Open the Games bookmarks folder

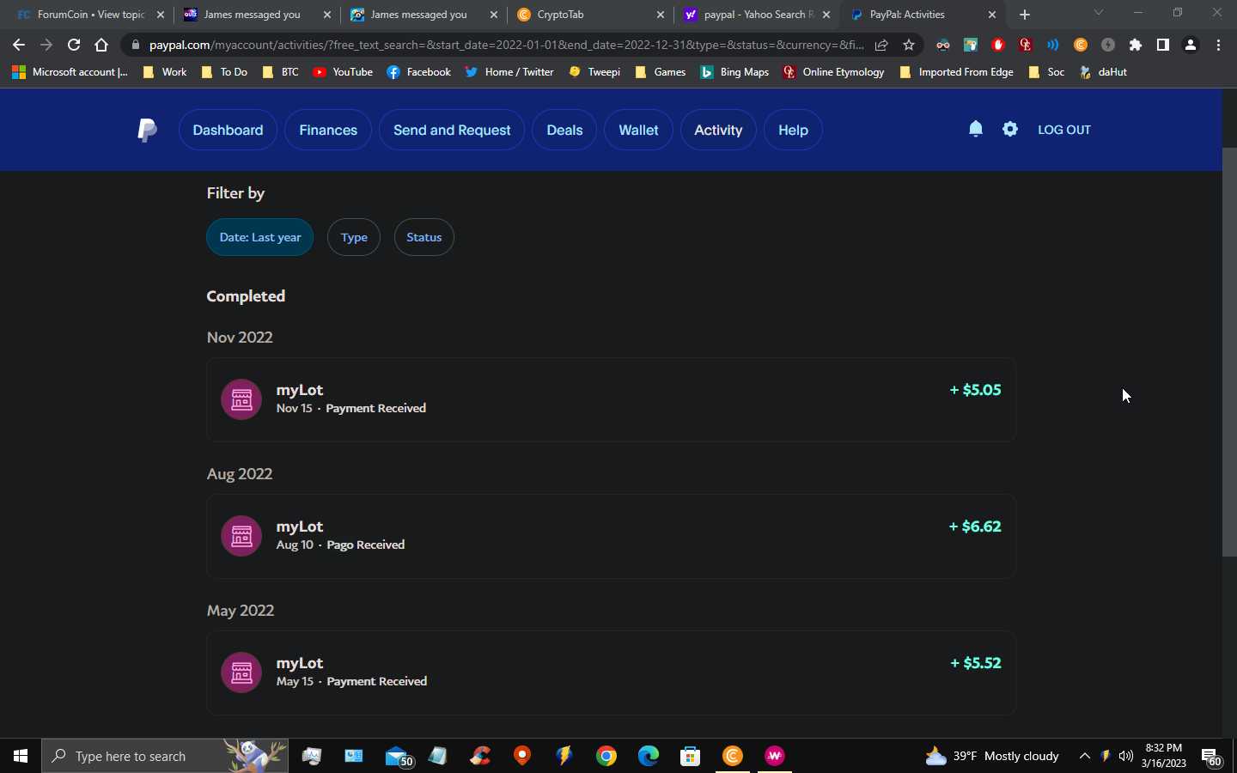pyautogui.click(x=661, y=72)
